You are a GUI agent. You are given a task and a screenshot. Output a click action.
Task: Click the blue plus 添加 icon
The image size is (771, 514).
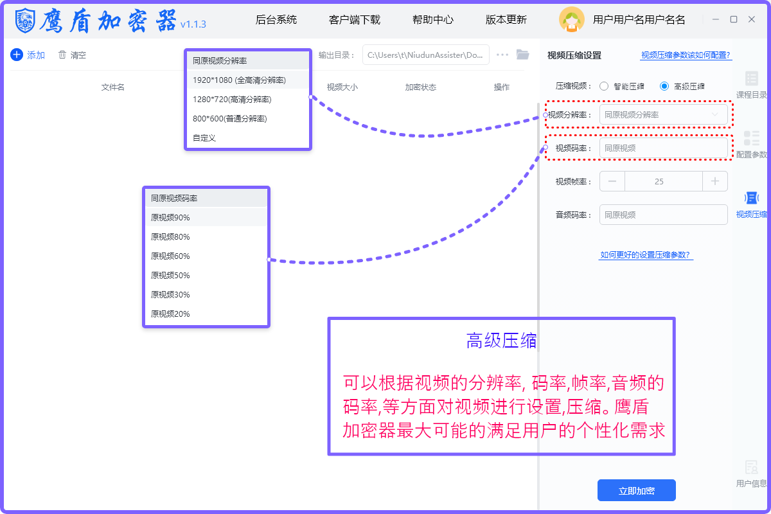[17, 55]
